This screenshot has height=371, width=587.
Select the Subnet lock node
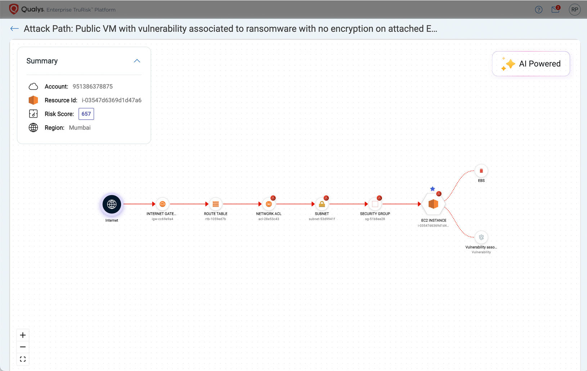pos(322,204)
